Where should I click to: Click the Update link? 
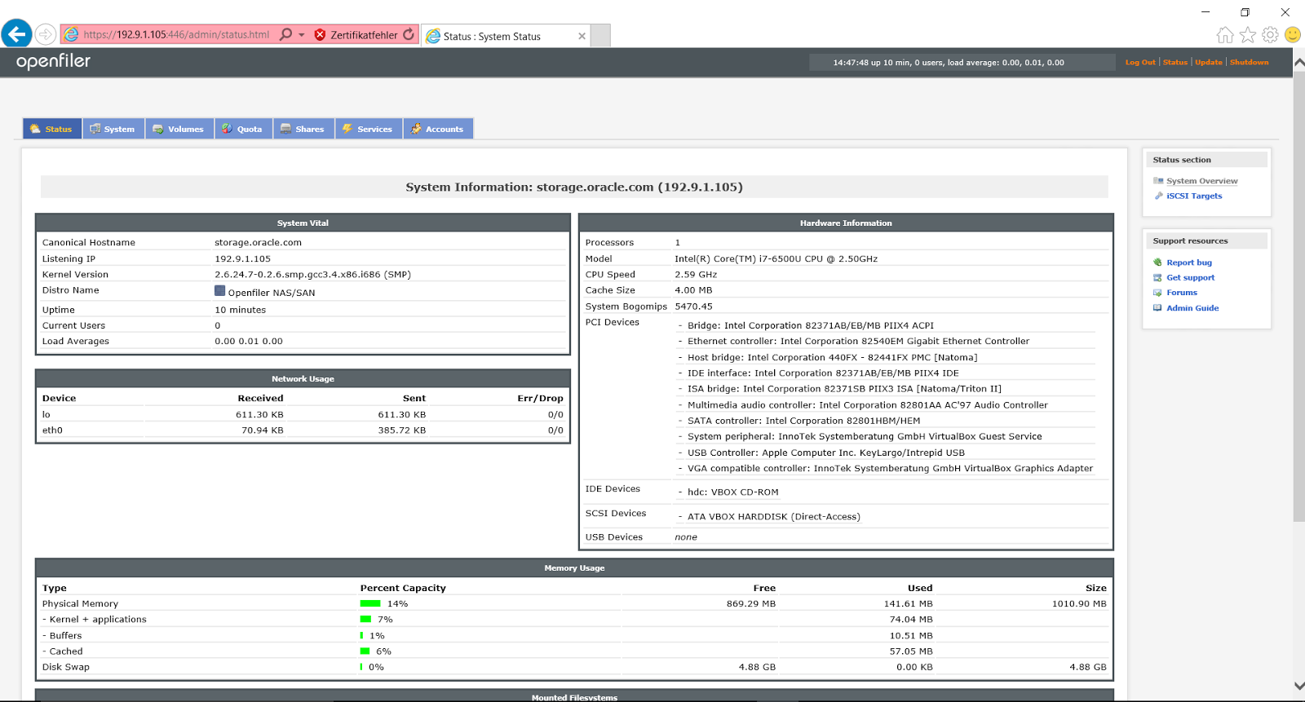pyautogui.click(x=1209, y=62)
